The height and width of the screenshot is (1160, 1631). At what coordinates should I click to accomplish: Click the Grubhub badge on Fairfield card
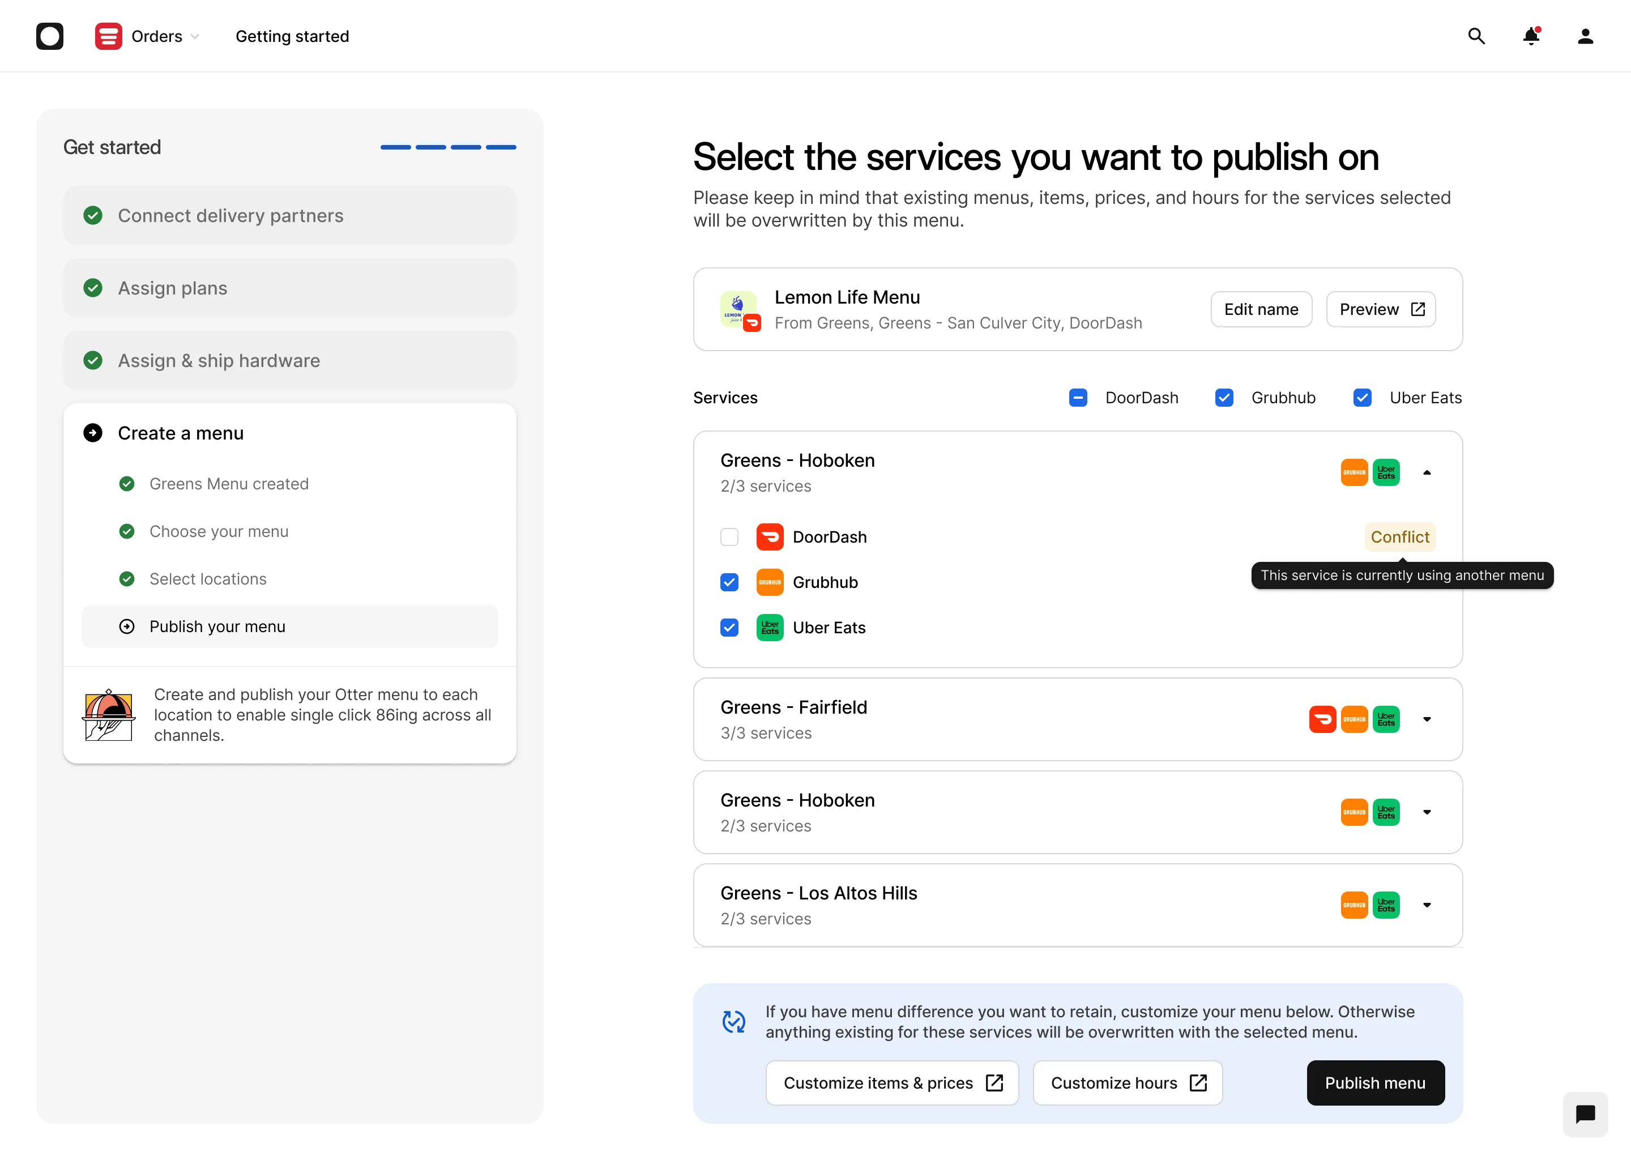(x=1354, y=719)
